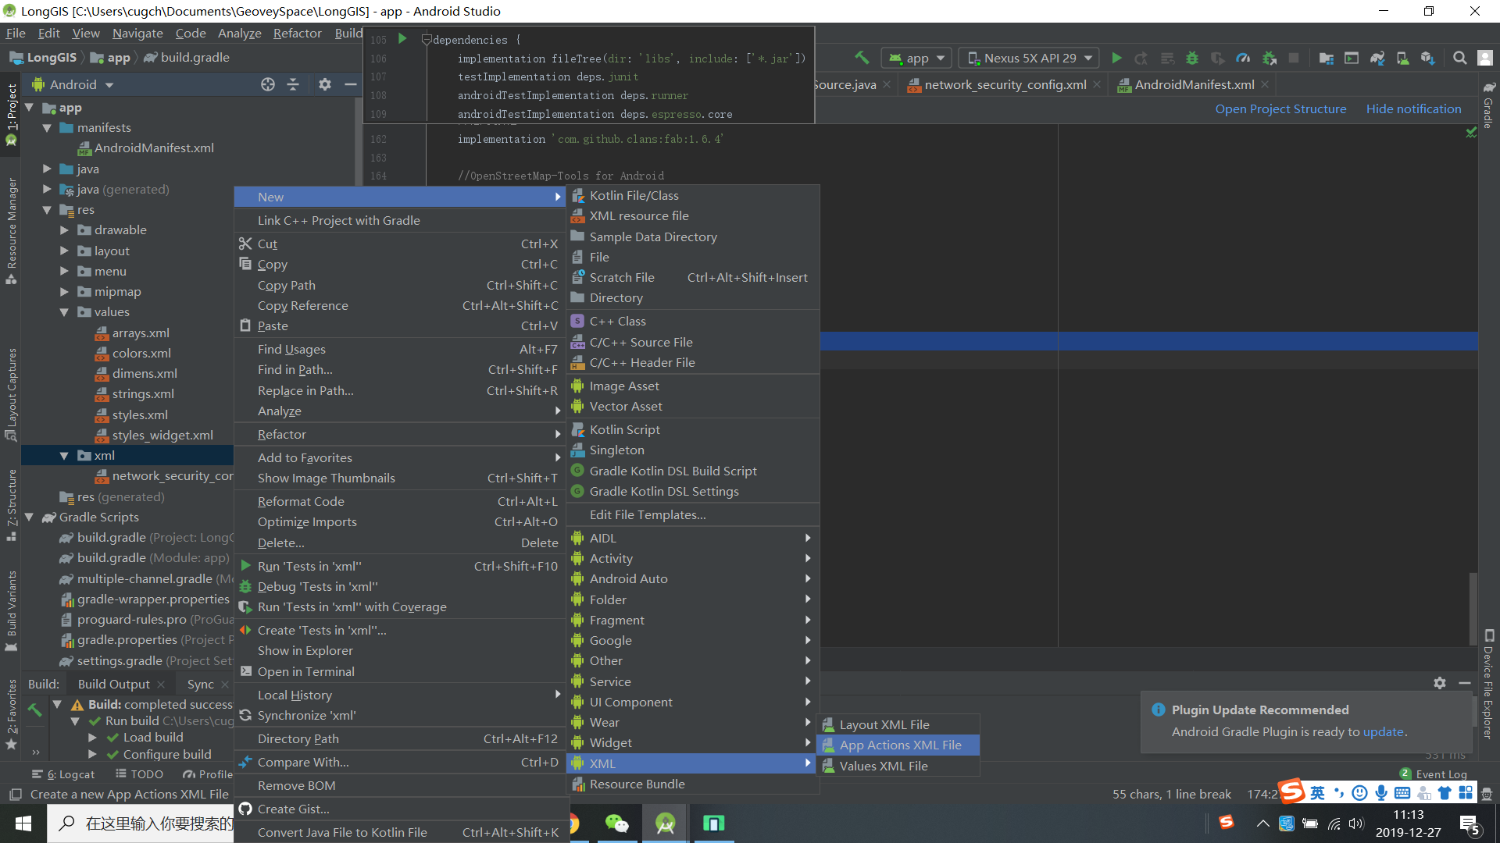
Task: Open WeChat from the taskbar
Action: tap(616, 823)
